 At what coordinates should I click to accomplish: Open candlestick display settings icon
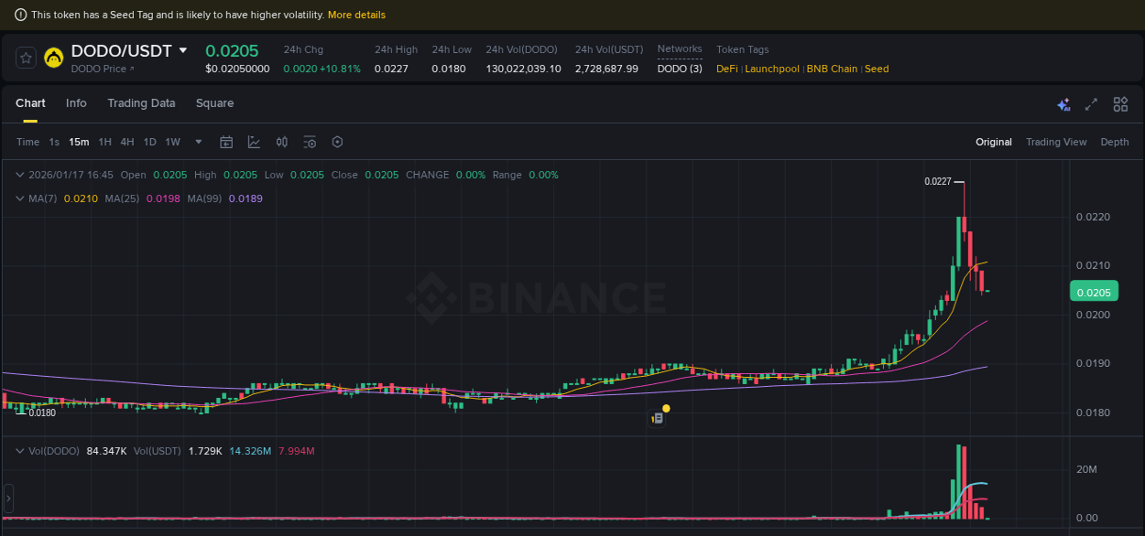point(282,142)
